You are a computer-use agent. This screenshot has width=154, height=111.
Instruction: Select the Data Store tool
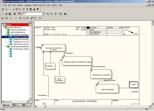(x=20, y=9)
